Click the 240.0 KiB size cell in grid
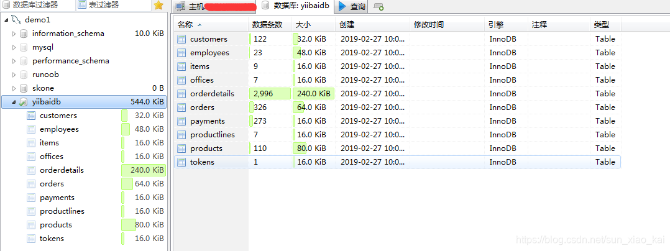This screenshot has width=670, height=251. [314, 93]
